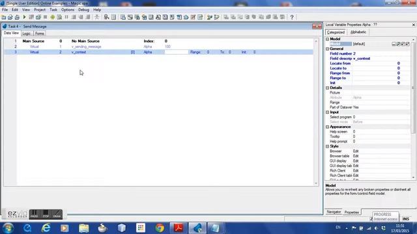Screen dimensions: 417x234
Task: Click Edit next to GUI display
Action: point(356,161)
